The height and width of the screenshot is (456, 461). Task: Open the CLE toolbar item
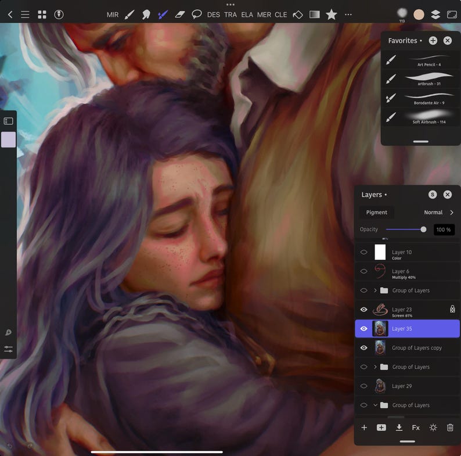coord(281,15)
